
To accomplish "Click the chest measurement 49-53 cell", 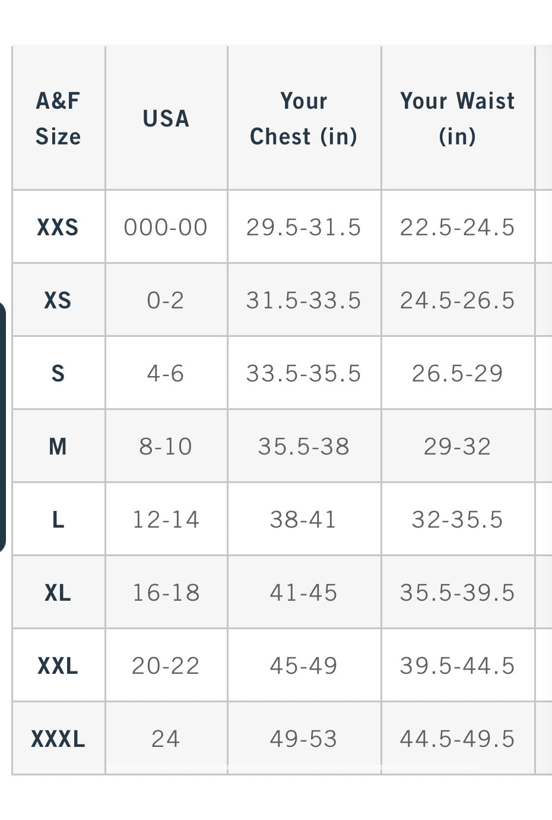I will [x=303, y=739].
